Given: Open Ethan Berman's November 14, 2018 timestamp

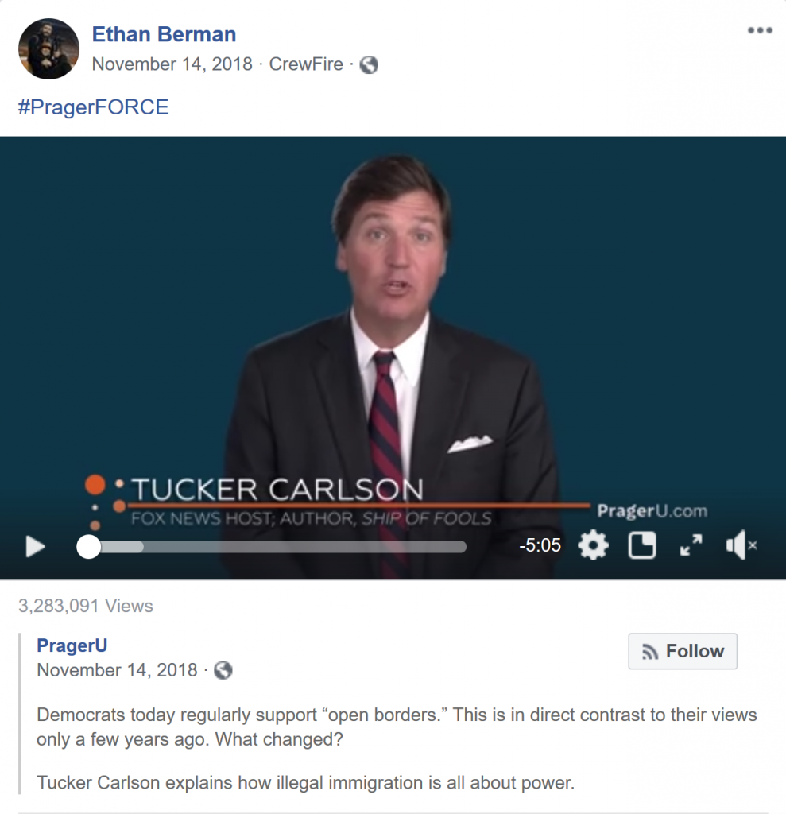Looking at the screenshot, I should pyautogui.click(x=172, y=64).
